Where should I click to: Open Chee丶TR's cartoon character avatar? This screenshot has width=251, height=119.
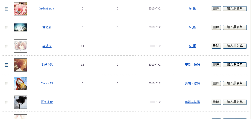(21, 84)
